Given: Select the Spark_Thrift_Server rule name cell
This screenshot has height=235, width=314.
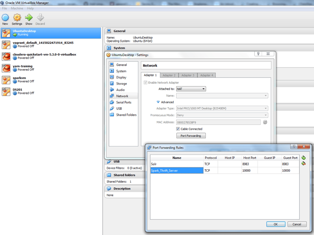Looking at the screenshot, I should coord(177,170).
